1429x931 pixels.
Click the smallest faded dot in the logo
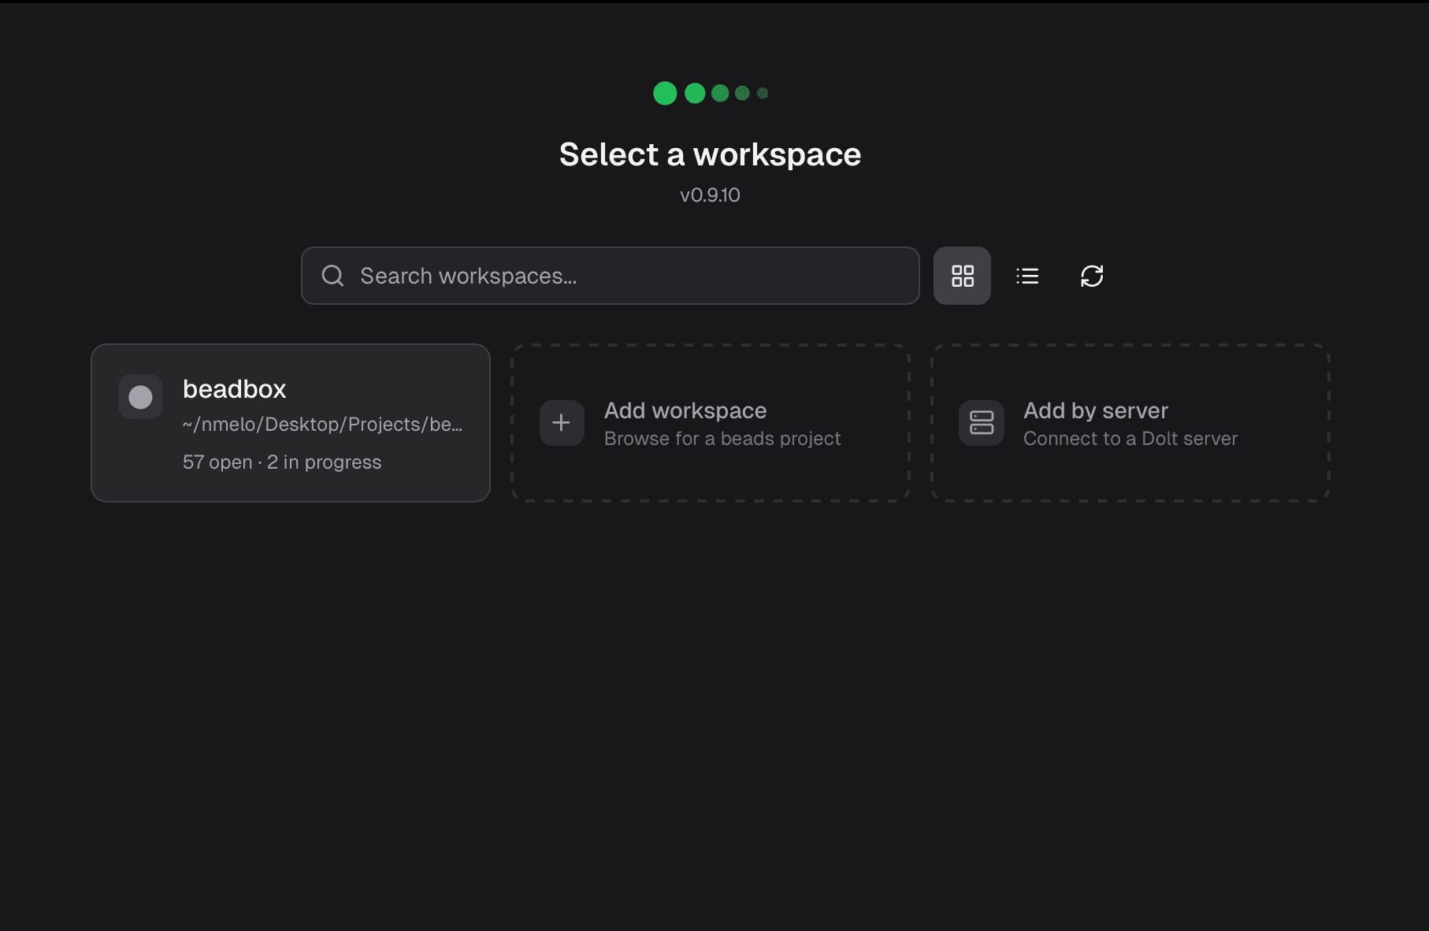763,92
